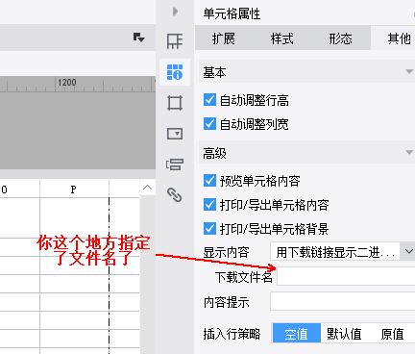Image resolution: width=415 pixels, height=354 pixels.
Task: Click the 下载文件名 input field
Action: pyautogui.click(x=346, y=276)
